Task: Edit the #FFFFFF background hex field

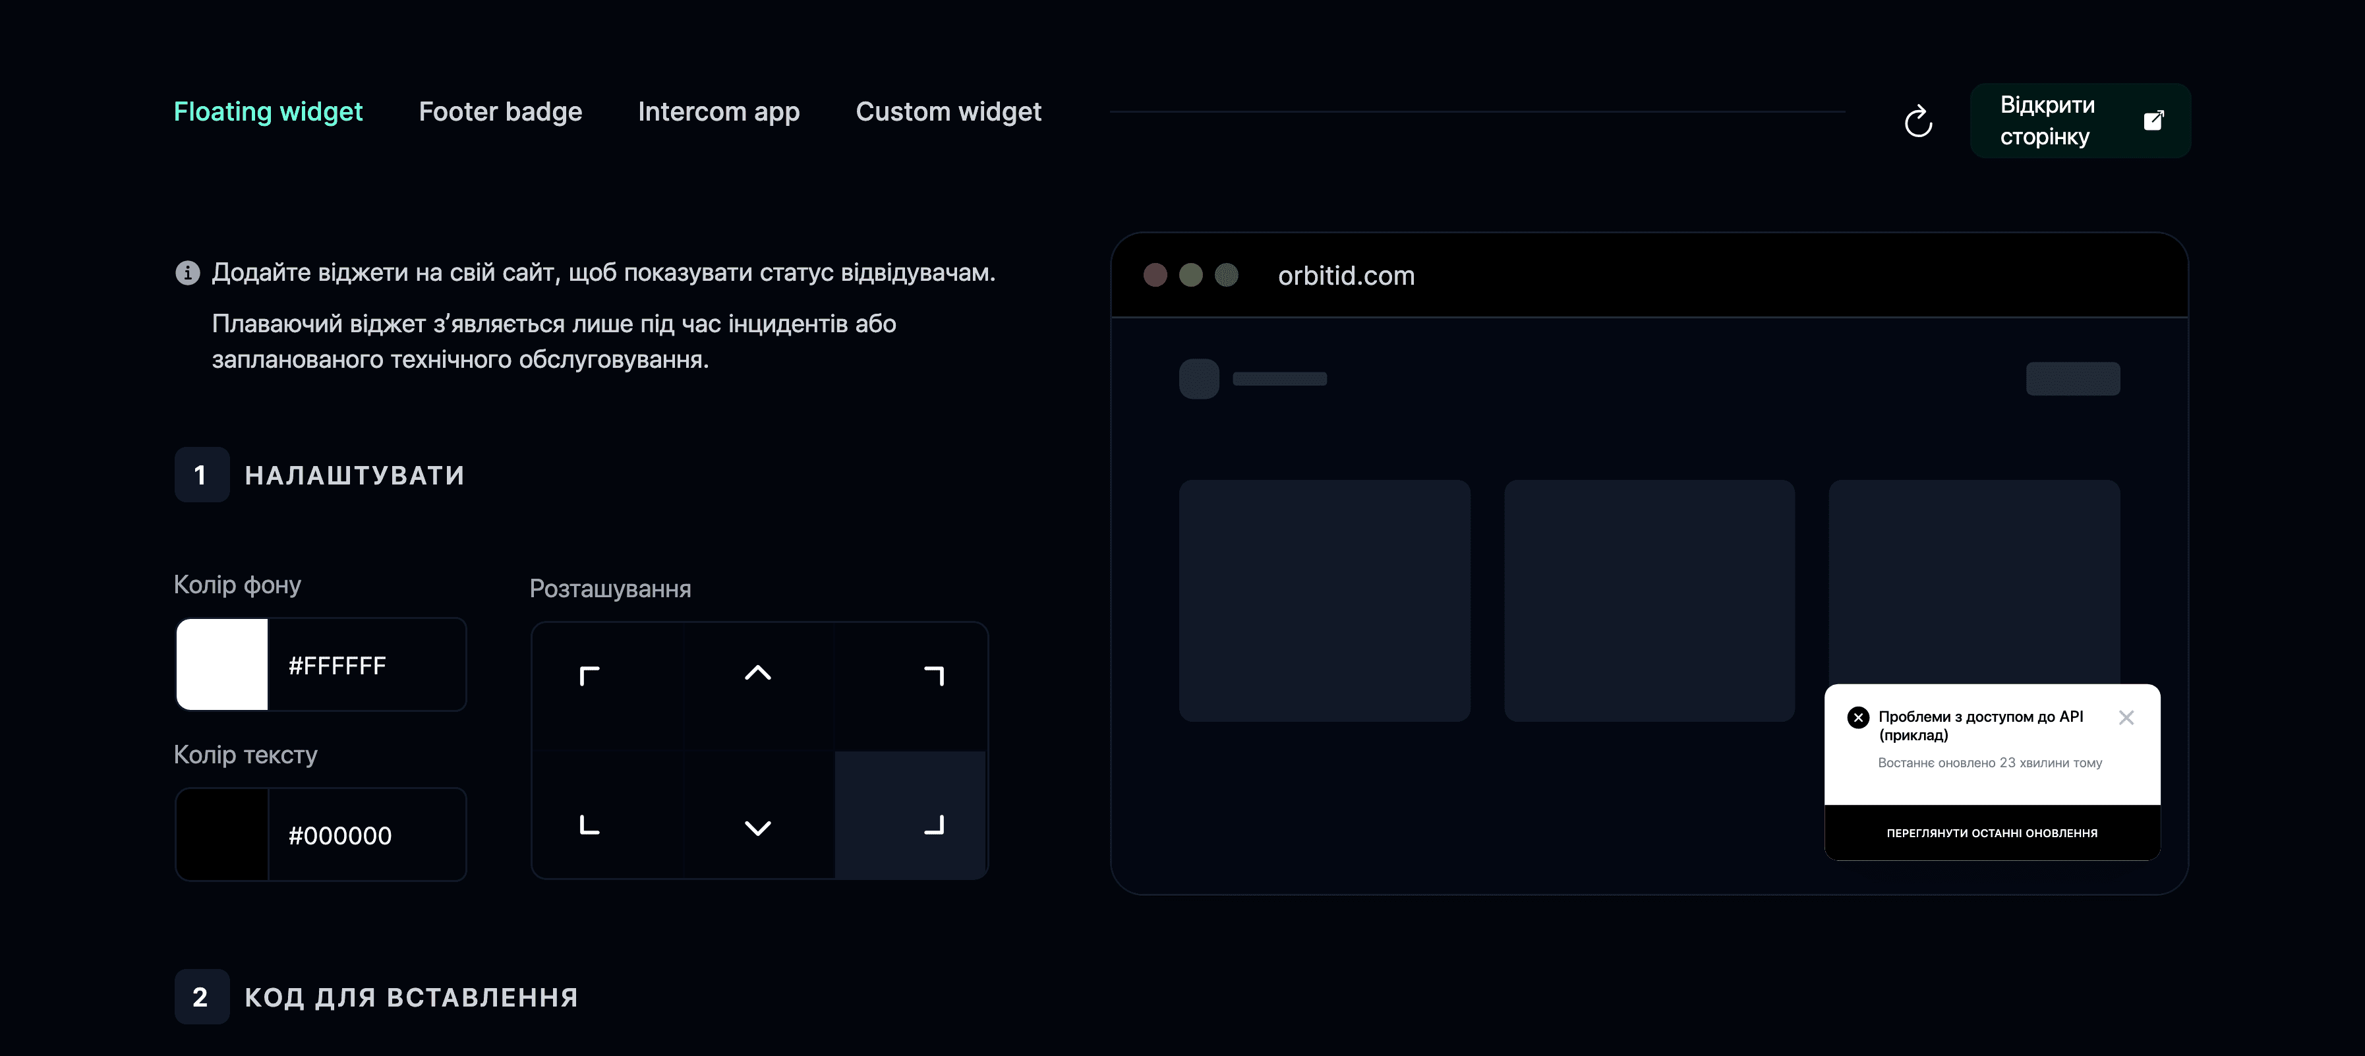Action: coord(366,665)
